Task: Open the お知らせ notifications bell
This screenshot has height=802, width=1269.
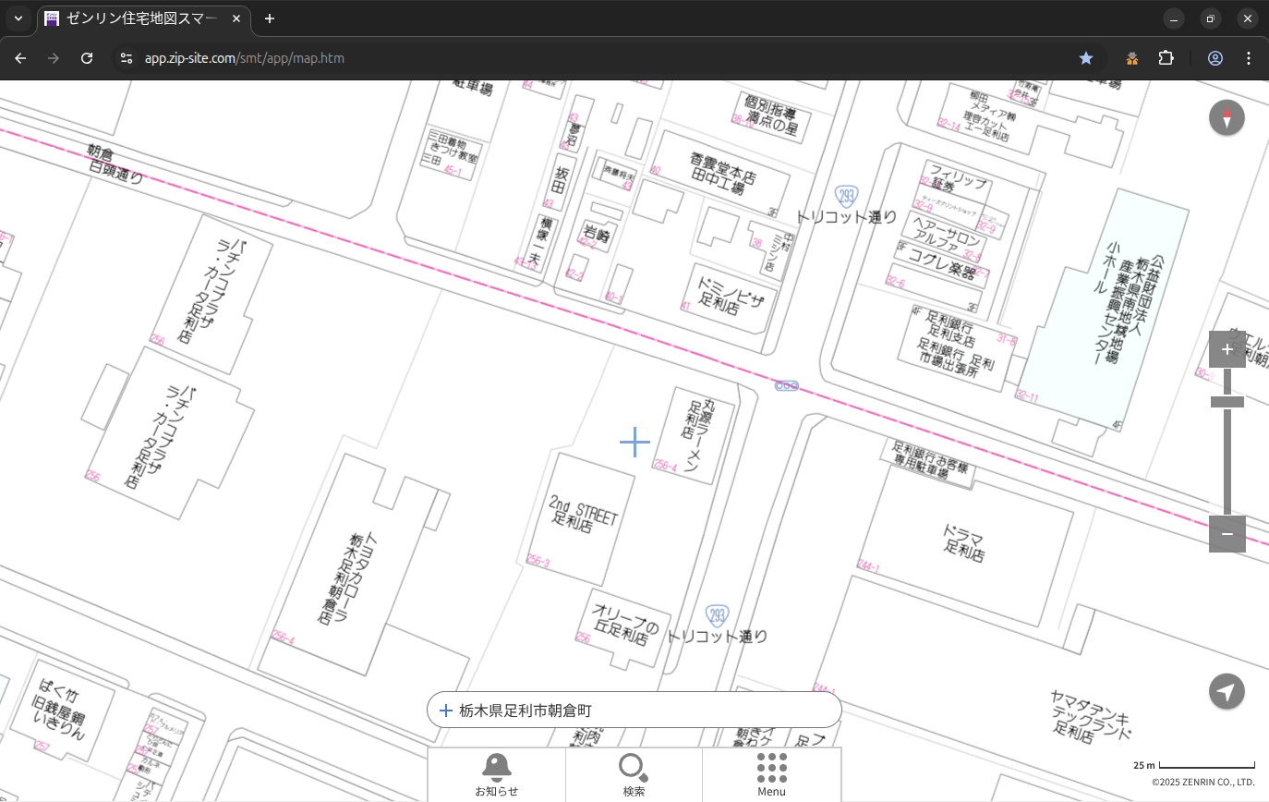Action: pyautogui.click(x=496, y=774)
